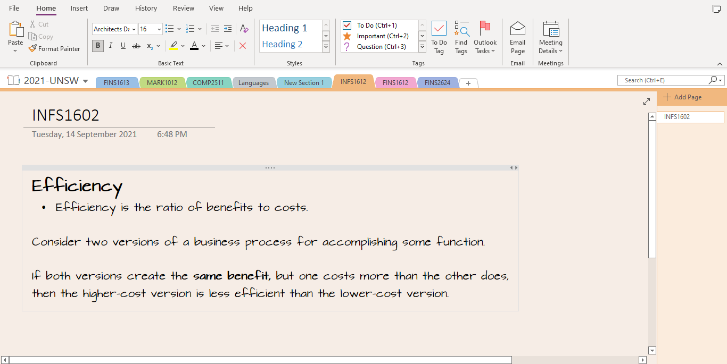
Task: Open the 2021-UNSW notebook dropdown
Action: pyautogui.click(x=86, y=81)
